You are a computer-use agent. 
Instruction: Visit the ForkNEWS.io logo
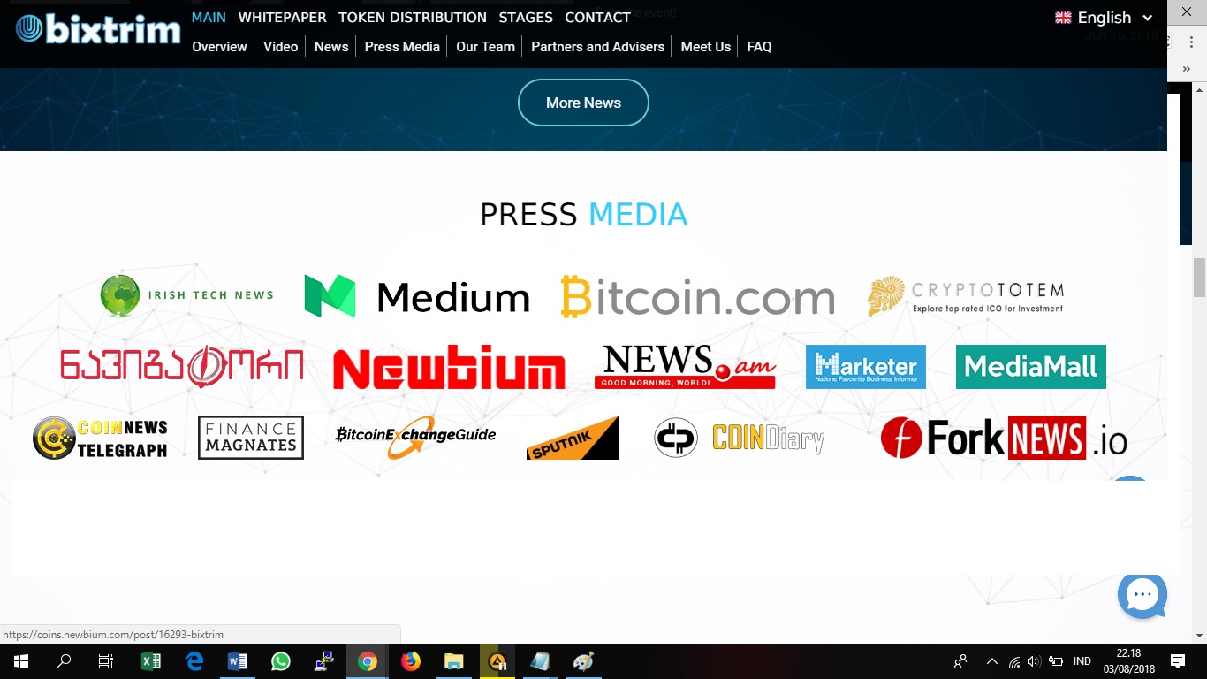click(x=1004, y=438)
